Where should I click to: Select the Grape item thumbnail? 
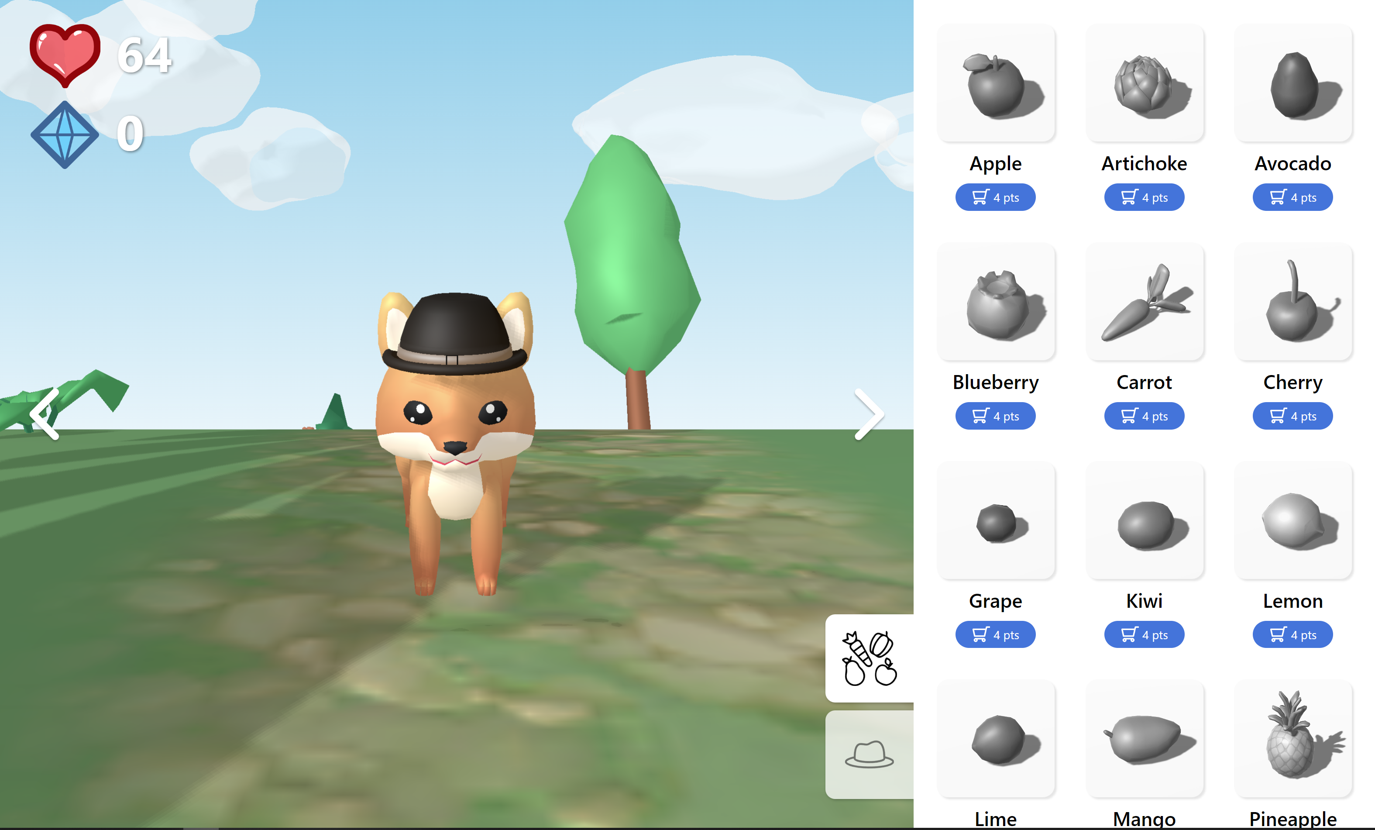pyautogui.click(x=996, y=520)
